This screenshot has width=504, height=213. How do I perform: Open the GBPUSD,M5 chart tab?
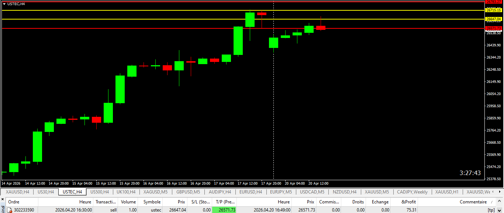point(188,192)
